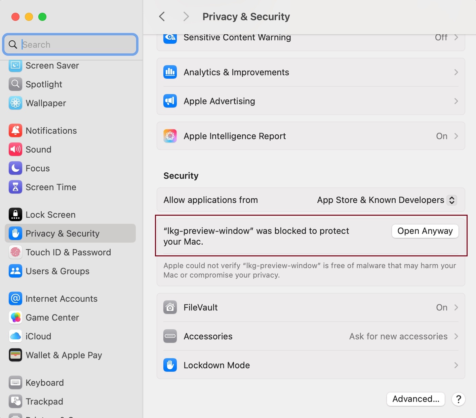Click the Wallet & Apple Pay icon

tap(15, 355)
